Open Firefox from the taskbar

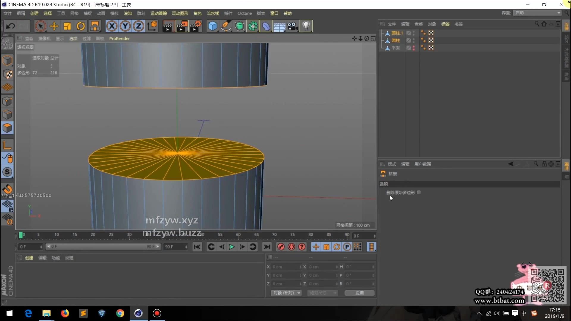[x=65, y=313]
